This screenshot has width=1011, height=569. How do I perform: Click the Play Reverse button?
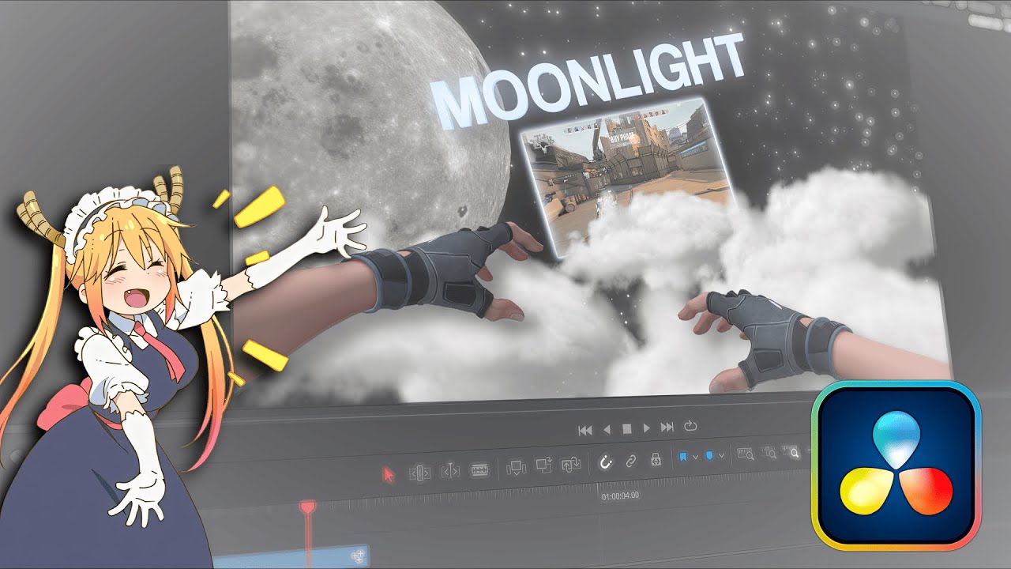[607, 429]
